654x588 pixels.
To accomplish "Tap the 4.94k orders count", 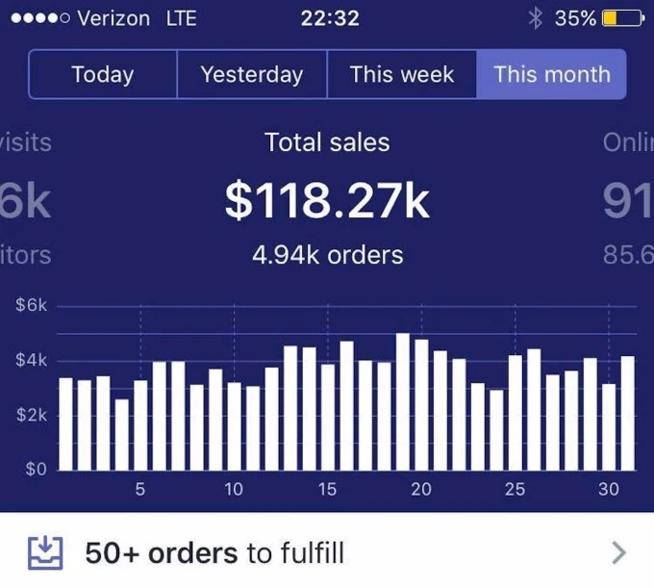I will coord(327,255).
